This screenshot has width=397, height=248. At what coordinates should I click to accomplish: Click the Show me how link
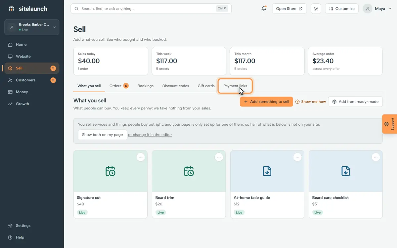pyautogui.click(x=311, y=102)
